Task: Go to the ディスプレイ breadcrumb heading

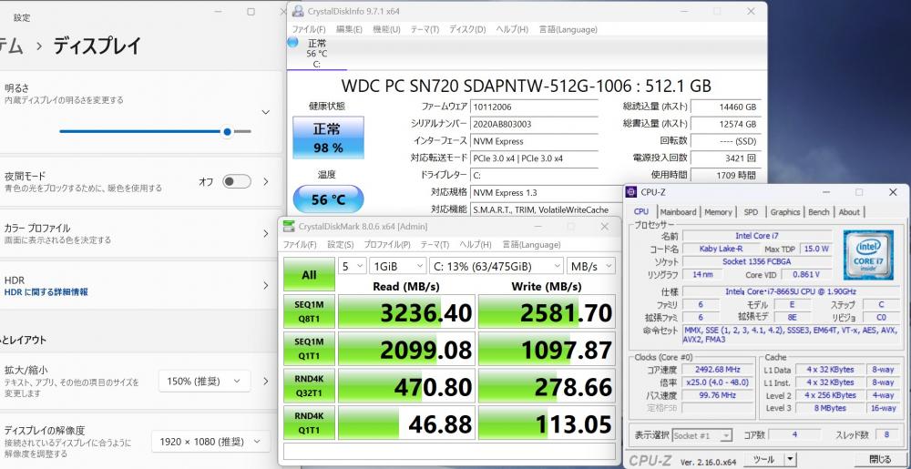Action: click(97, 46)
